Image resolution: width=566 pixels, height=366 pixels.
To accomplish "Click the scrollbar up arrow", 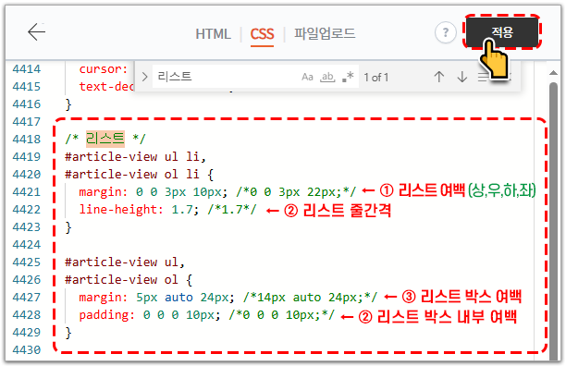I will point(553,73).
